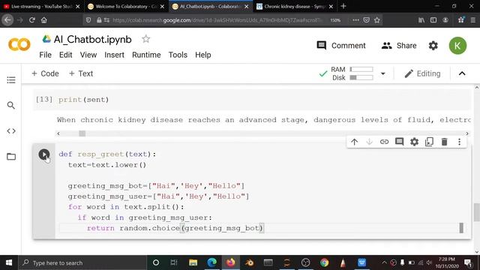
Task: Click the RAM usage bar
Action: pyautogui.click(x=361, y=69)
